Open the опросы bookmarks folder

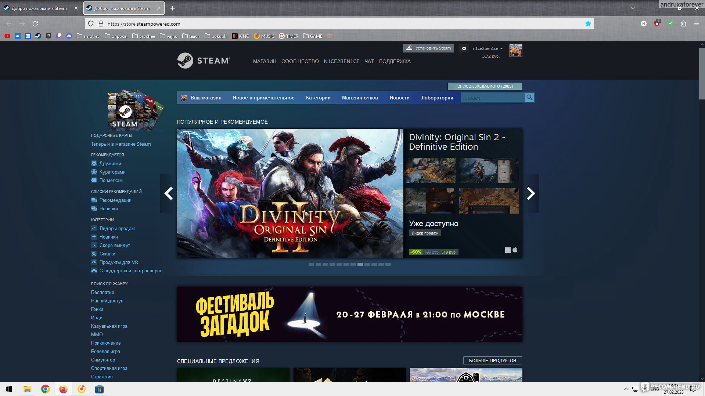(x=116, y=36)
